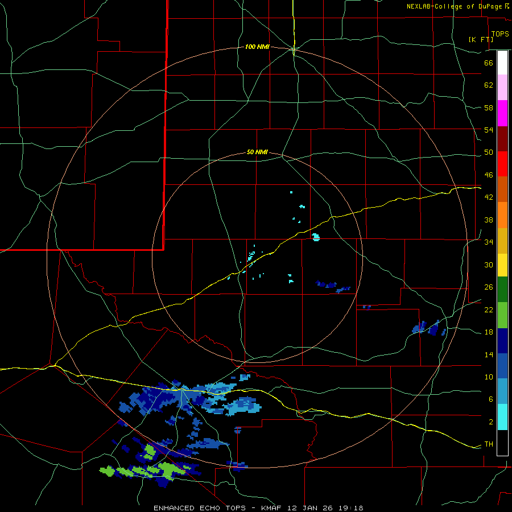Select the light pink legend color swatch
Image resolution: width=512 pixels, height=512 pixels.
point(502,88)
